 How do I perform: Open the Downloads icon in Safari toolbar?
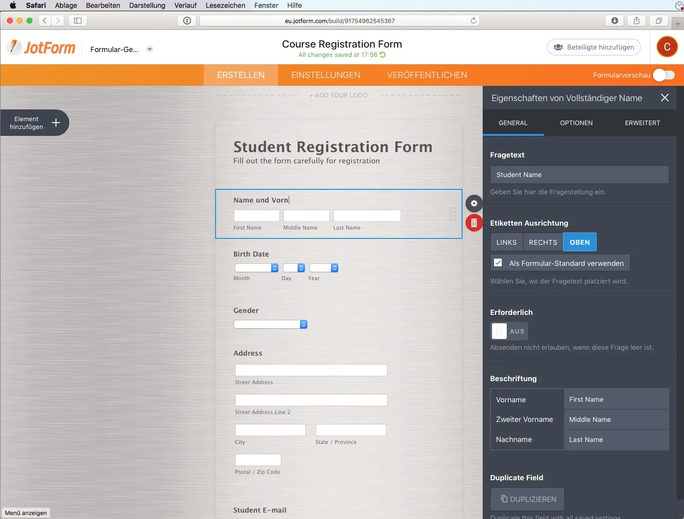point(614,21)
